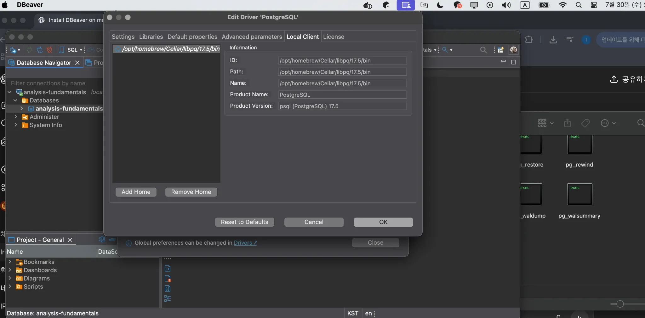Screen dimensions: 645x318
Task: Adjust the Finder icon size slider
Action: point(620,304)
